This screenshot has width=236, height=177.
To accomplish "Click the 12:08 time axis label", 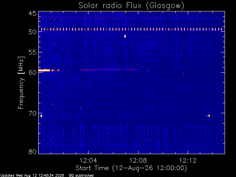I will 138,160.
